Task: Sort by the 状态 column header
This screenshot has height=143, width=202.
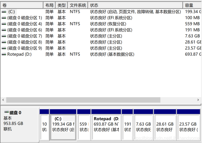Action: [x=135, y=5]
